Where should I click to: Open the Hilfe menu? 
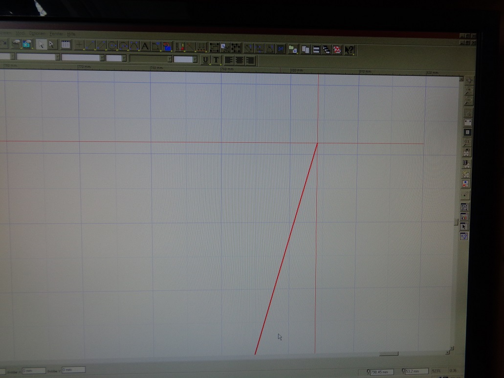(x=71, y=34)
